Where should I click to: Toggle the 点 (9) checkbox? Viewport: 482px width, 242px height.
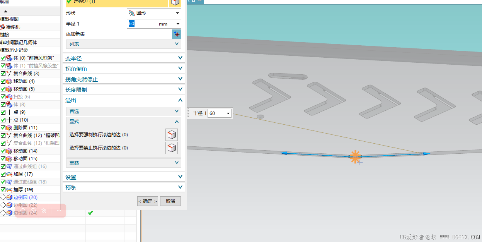[3, 112]
